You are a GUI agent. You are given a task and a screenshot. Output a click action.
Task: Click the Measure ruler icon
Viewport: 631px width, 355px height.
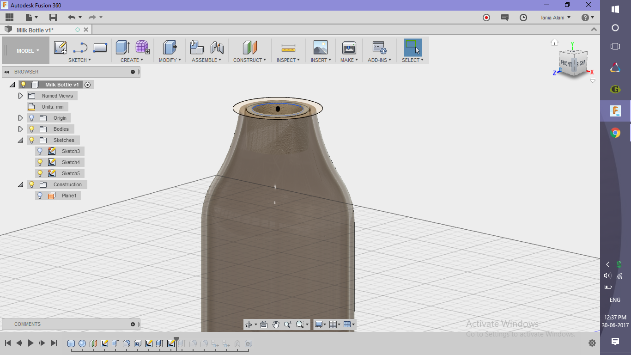pos(288,48)
